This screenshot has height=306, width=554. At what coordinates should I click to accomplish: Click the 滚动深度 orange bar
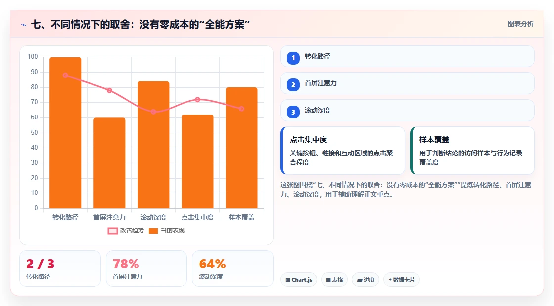pyautogui.click(x=153, y=145)
